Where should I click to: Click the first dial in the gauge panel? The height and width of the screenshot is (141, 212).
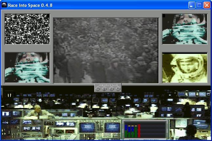click(98, 89)
